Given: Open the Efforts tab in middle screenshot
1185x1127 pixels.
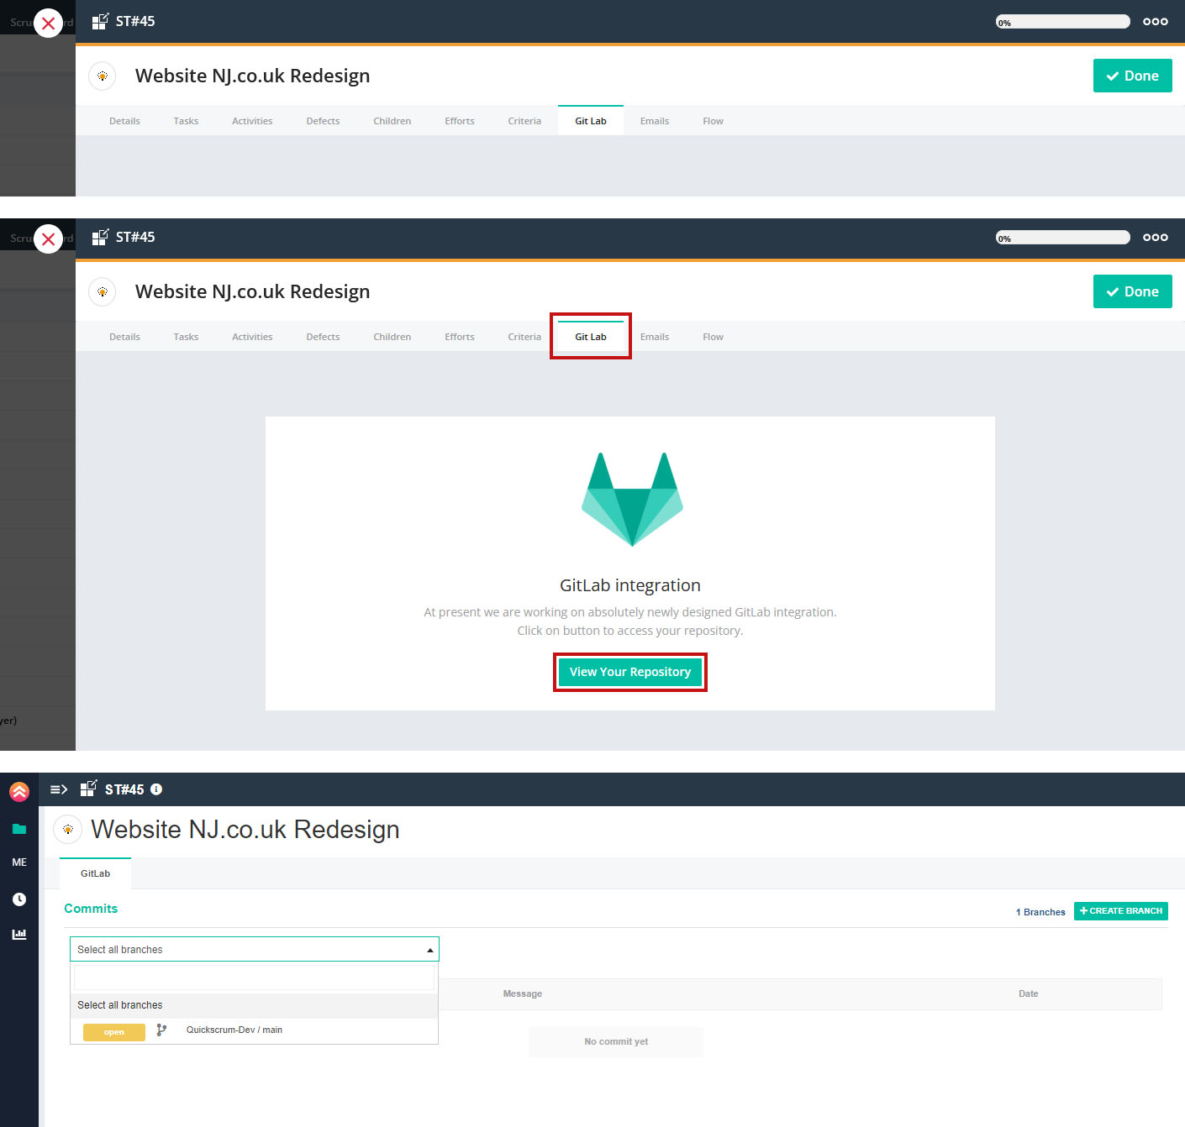Looking at the screenshot, I should pyautogui.click(x=460, y=337).
